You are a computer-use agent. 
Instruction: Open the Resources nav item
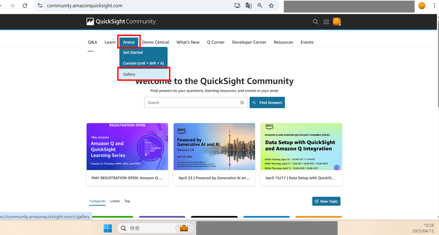[x=283, y=42]
